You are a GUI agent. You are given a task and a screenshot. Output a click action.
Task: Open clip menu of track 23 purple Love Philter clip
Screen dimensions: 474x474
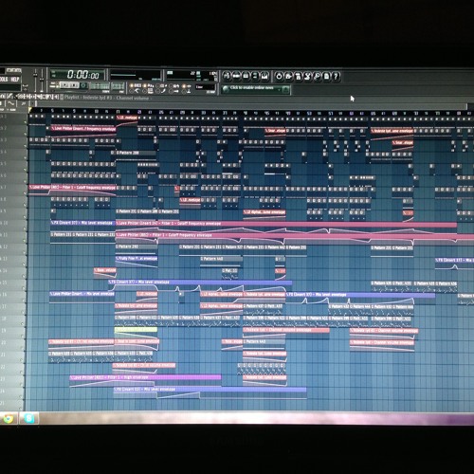72,377
